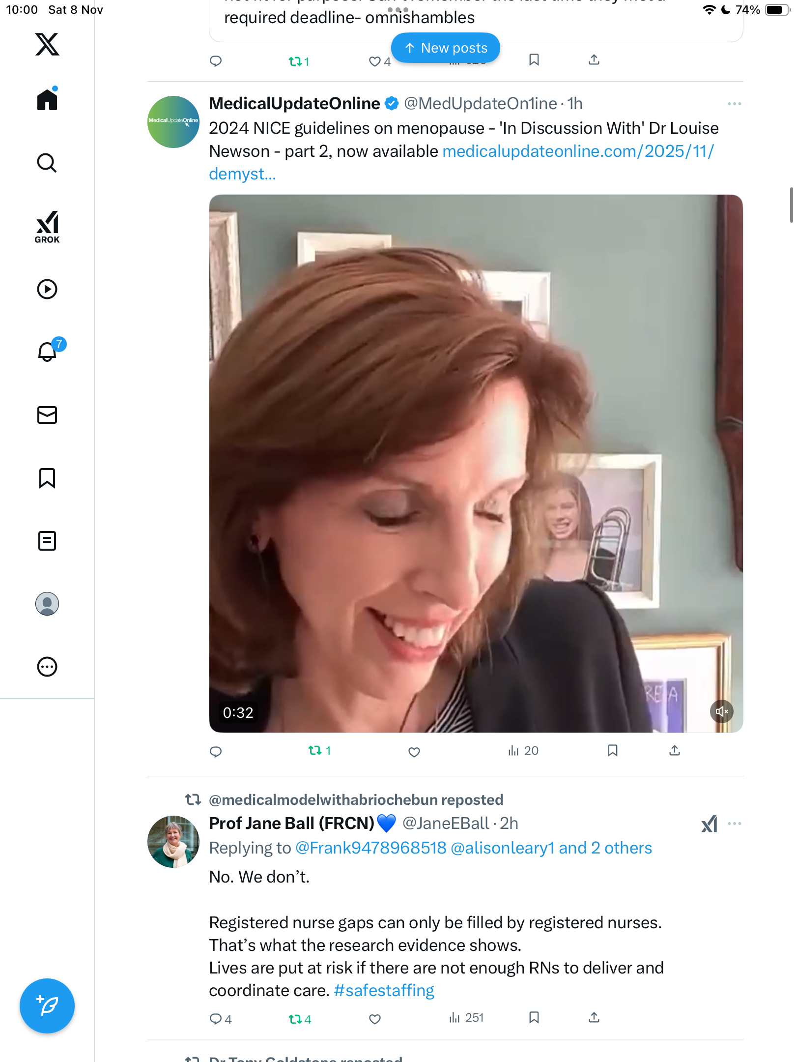Open the Lists icon in sidebar
Screen dimensions: 796x1062
tap(47, 541)
